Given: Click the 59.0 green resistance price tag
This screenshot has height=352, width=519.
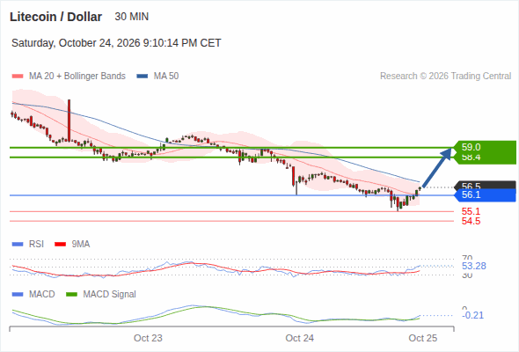Looking at the screenshot, I should [485, 147].
